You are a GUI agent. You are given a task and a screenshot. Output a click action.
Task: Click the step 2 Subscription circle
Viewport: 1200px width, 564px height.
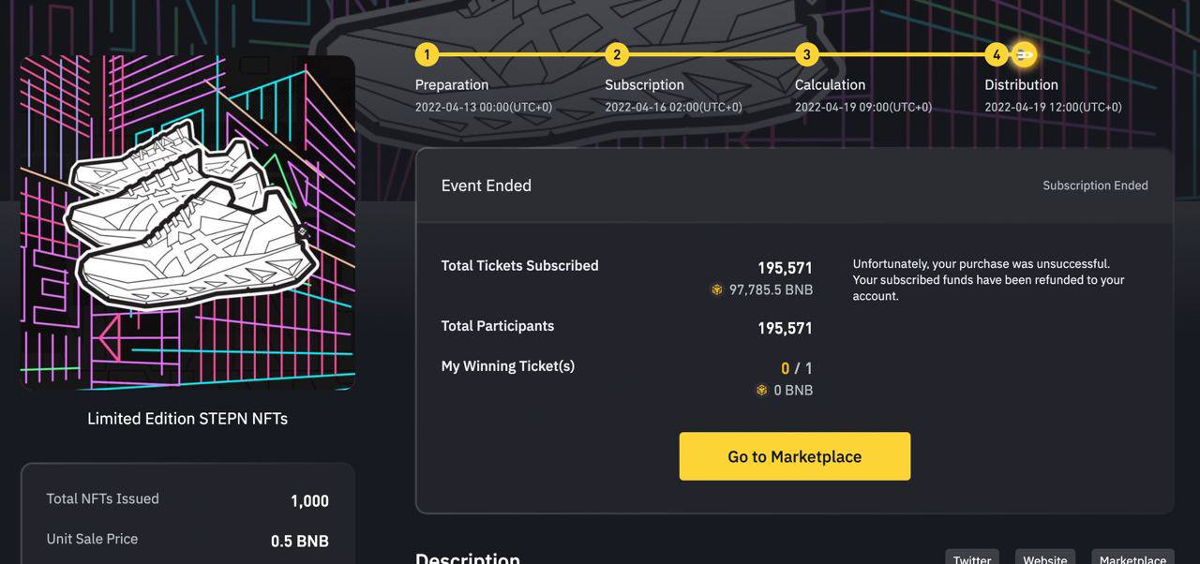616,54
